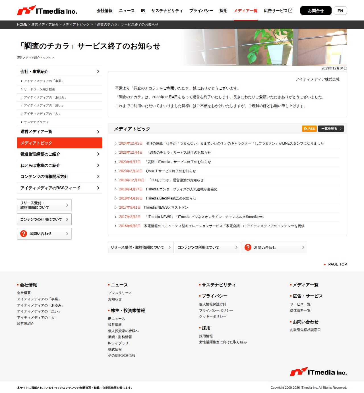This screenshot has width=364, height=393.
Task: Expand 会社・事業紹介 sidebar chevron
Action: coord(98,71)
